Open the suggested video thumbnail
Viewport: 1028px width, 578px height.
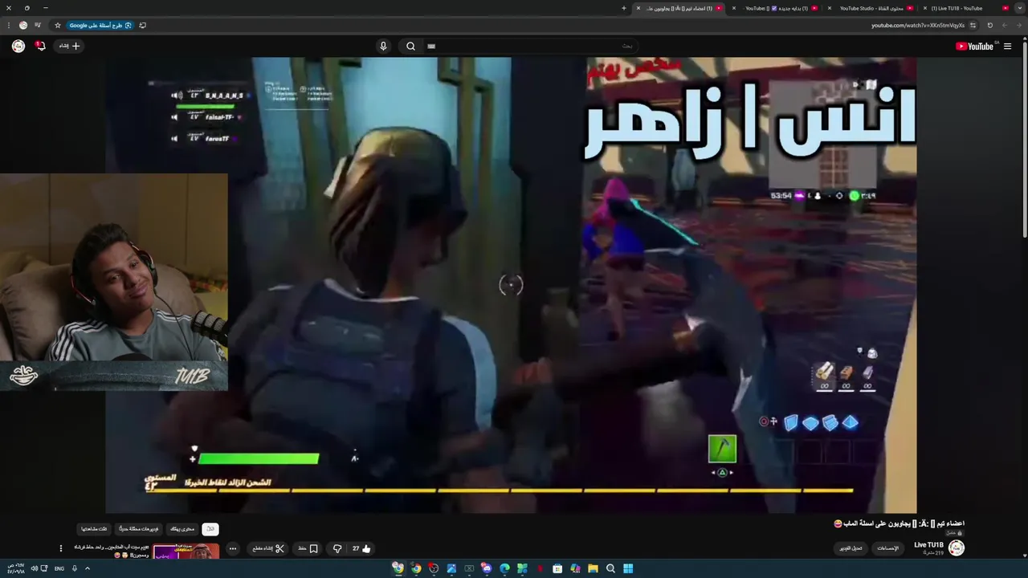pyautogui.click(x=186, y=552)
